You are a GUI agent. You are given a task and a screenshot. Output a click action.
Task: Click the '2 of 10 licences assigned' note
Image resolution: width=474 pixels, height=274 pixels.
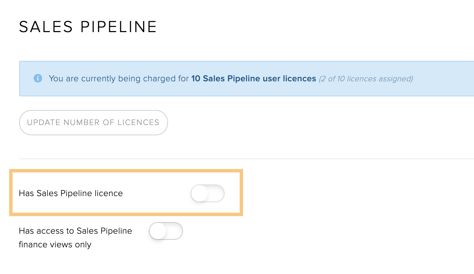366,79
